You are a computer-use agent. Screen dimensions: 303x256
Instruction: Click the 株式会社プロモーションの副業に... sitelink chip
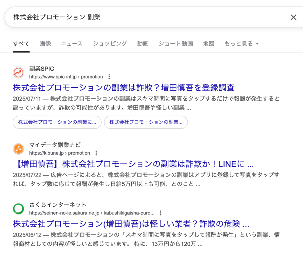click(57, 122)
